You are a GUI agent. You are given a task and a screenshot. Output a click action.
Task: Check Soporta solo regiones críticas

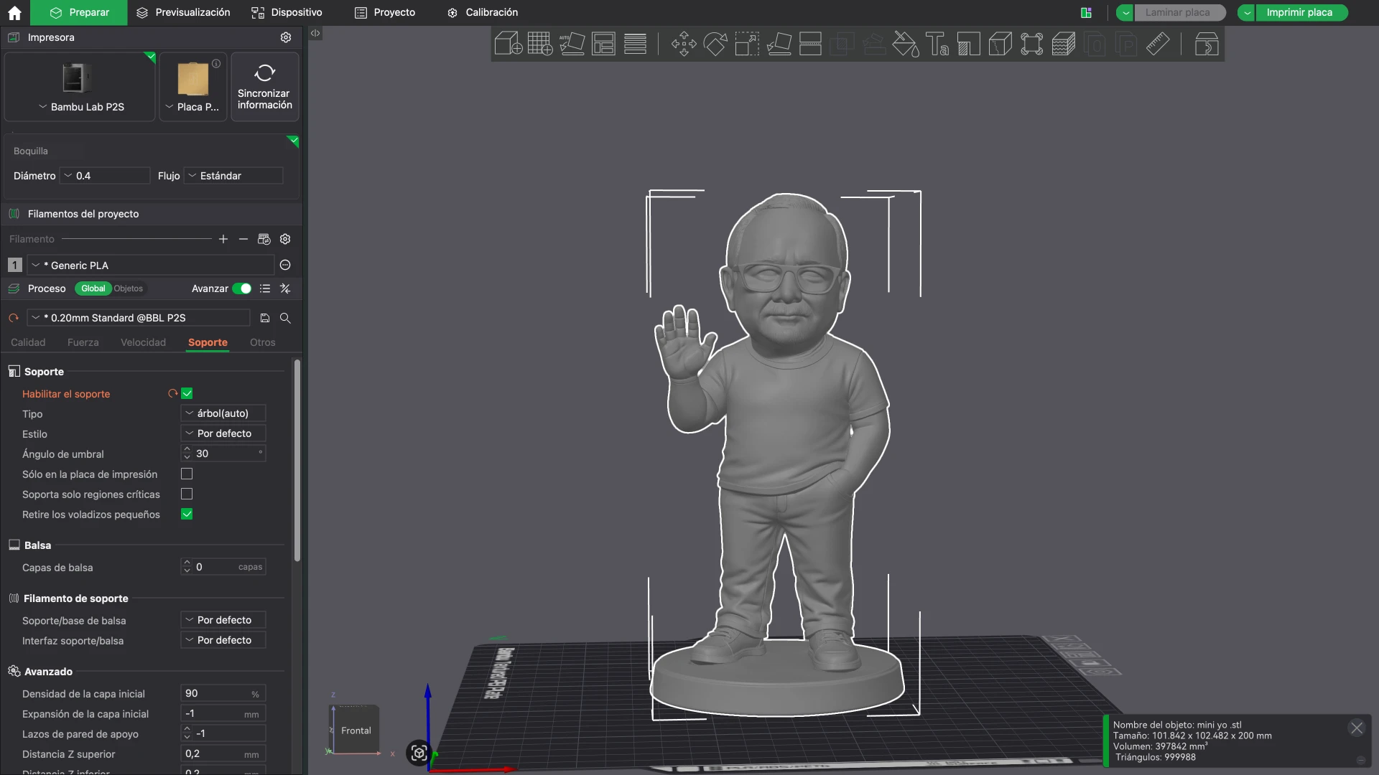coord(187,494)
